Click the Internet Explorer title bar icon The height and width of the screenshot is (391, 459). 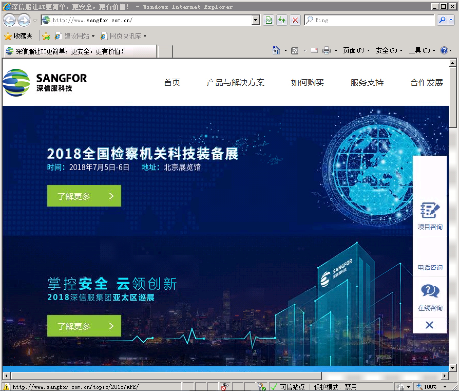(x=7, y=6)
